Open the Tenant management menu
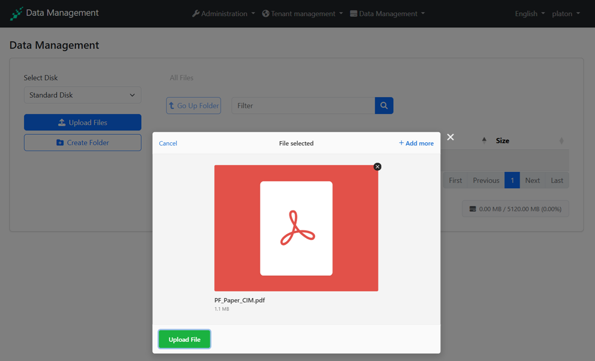Viewport: 595px width, 361px height. pyautogui.click(x=302, y=14)
